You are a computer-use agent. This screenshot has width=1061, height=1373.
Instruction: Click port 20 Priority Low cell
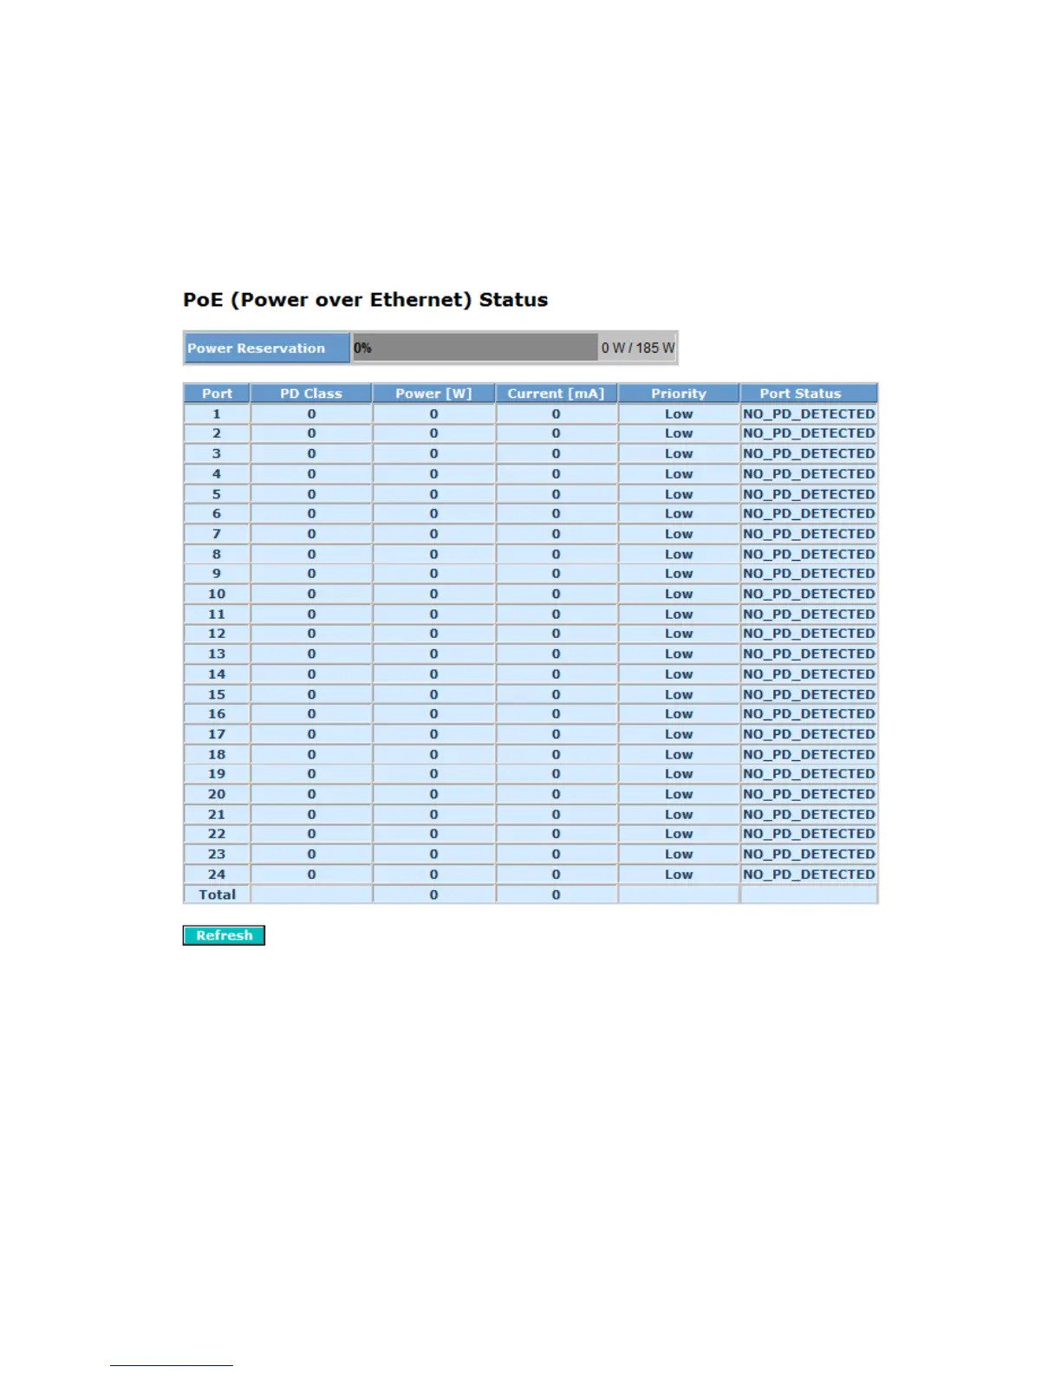click(679, 794)
